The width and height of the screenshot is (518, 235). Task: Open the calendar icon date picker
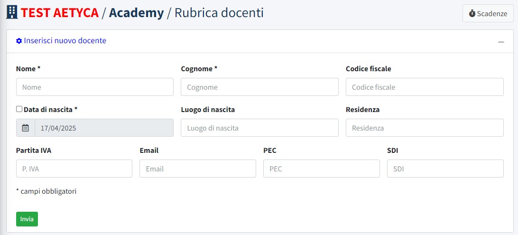[26, 128]
